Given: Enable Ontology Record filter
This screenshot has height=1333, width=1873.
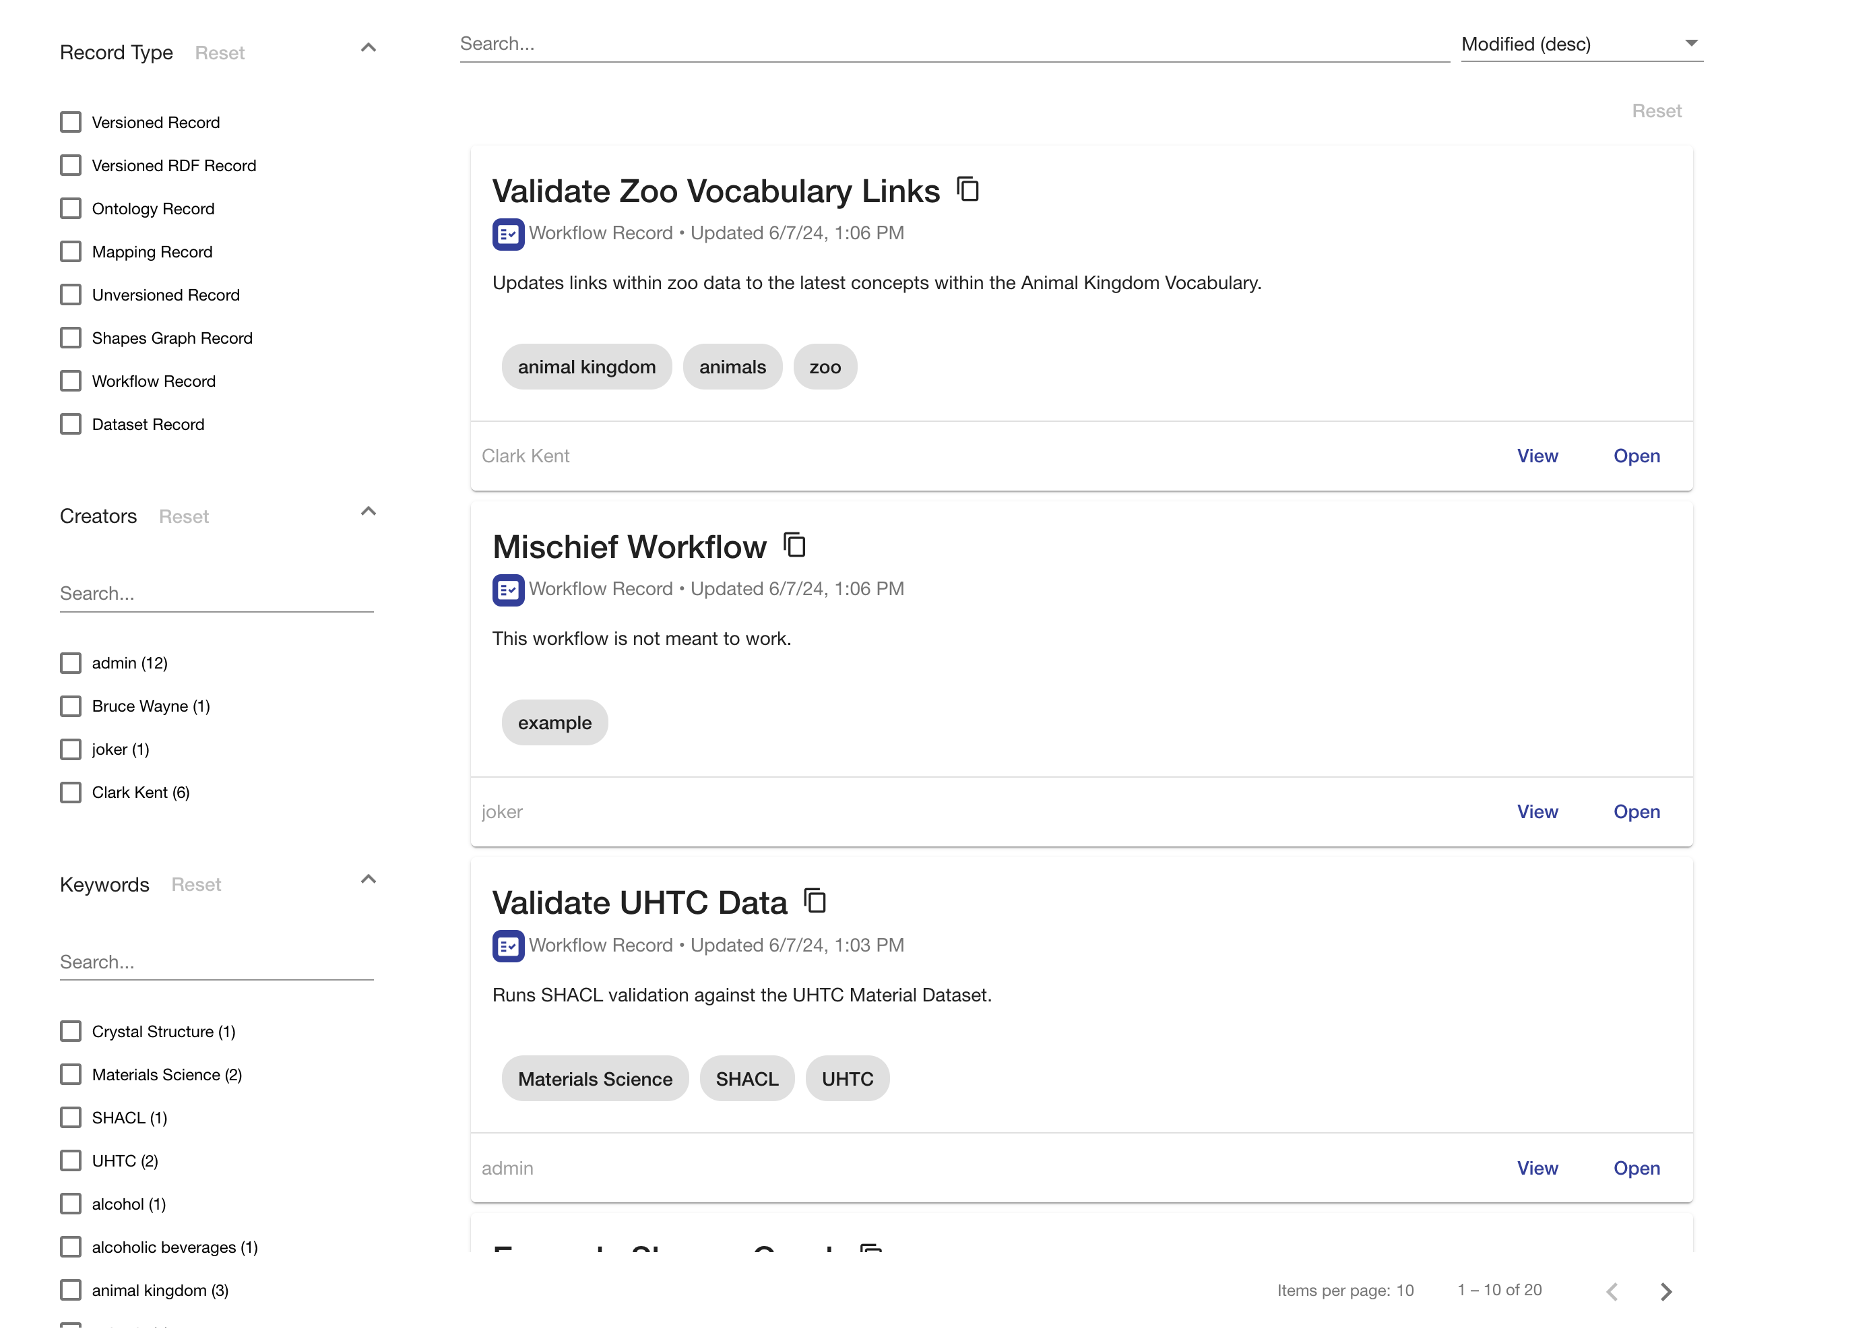Looking at the screenshot, I should pos(71,208).
